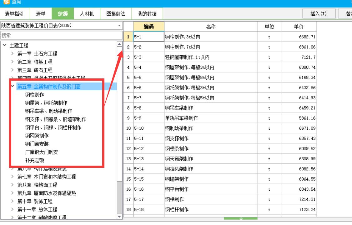Collapse the 土建工程 root node
Viewport: 352px width, 225px height.
4,45
